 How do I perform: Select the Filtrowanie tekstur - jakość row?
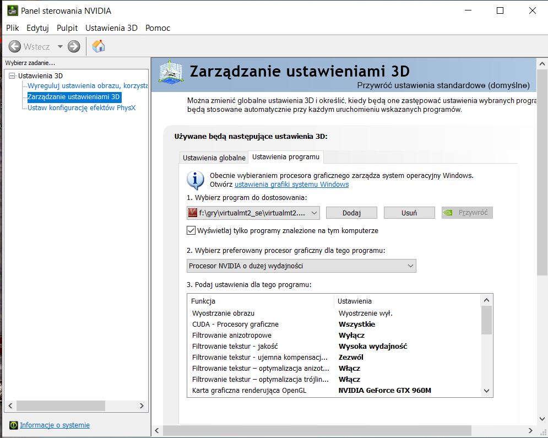click(334, 346)
